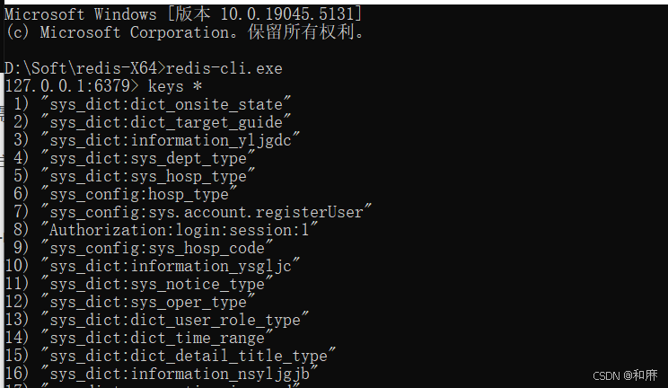668x388 pixels.
Task: Click the "sys_dict:sys_oper_type" key entry
Action: (x=148, y=302)
